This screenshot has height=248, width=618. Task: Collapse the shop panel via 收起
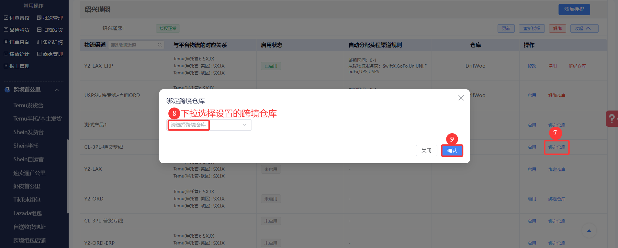click(584, 28)
